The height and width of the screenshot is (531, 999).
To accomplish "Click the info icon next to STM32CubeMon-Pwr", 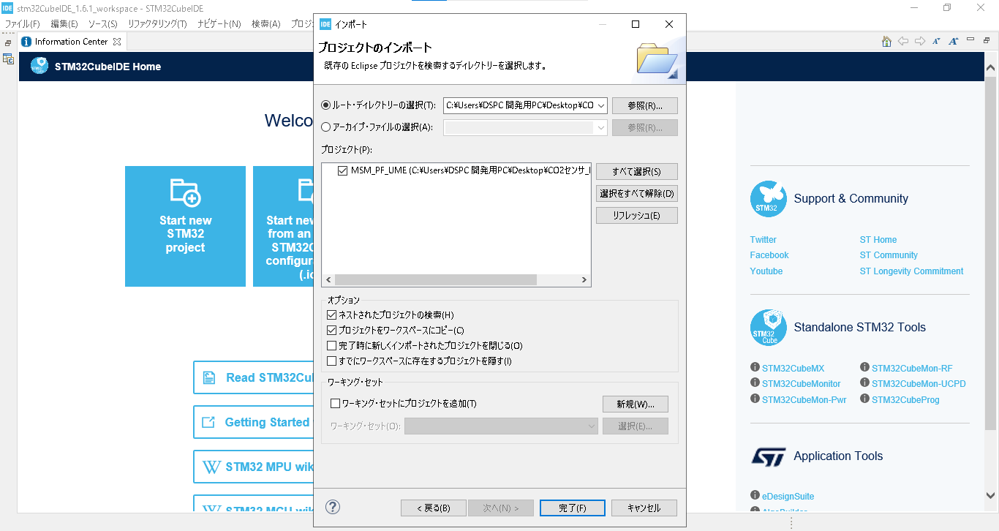I will click(x=755, y=399).
